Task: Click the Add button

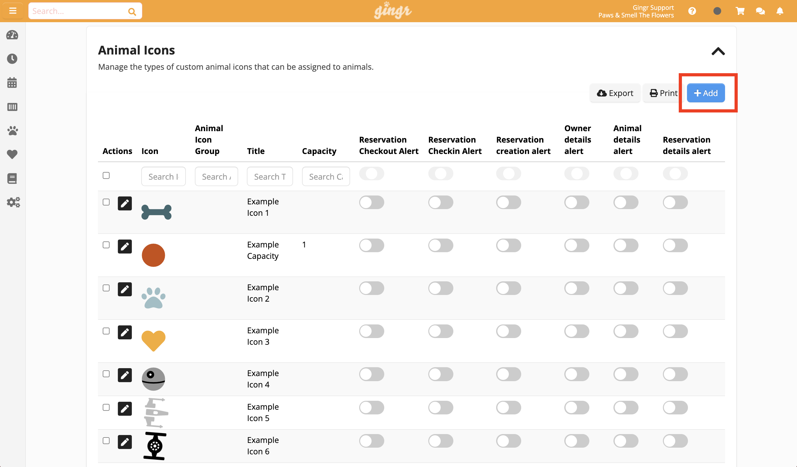Action: (706, 93)
